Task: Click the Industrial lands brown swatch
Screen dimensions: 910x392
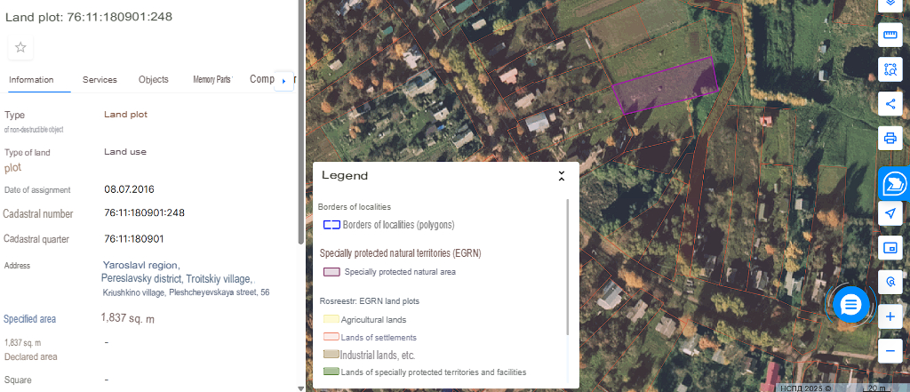Action: click(x=331, y=355)
